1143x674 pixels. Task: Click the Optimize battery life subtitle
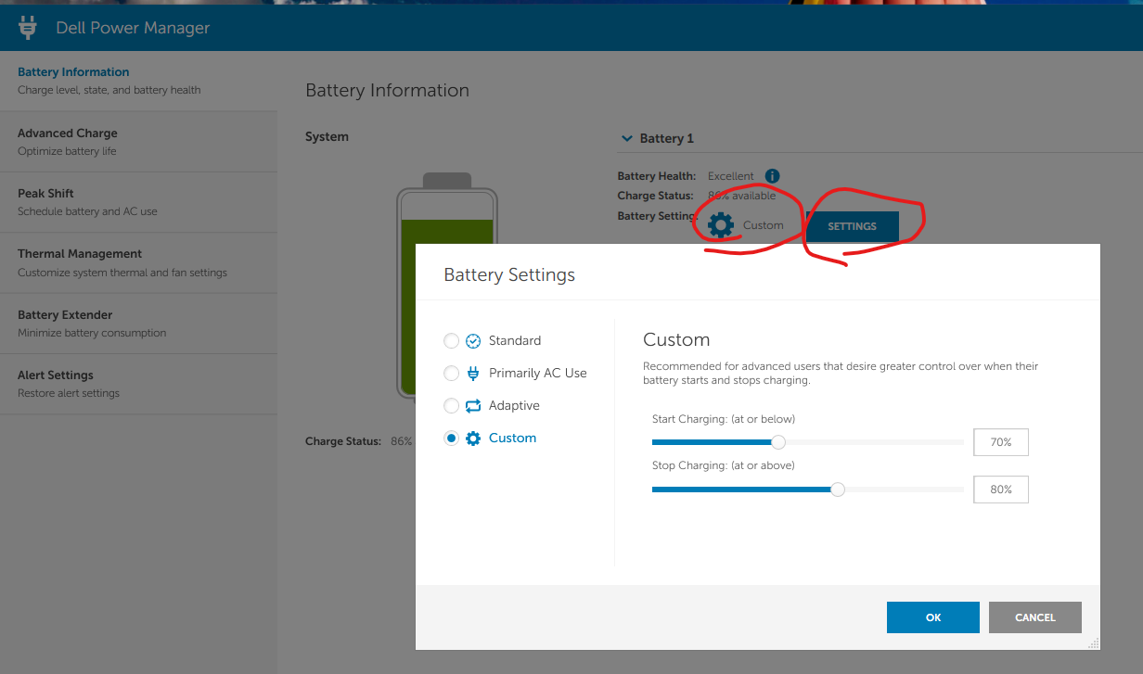point(67,151)
